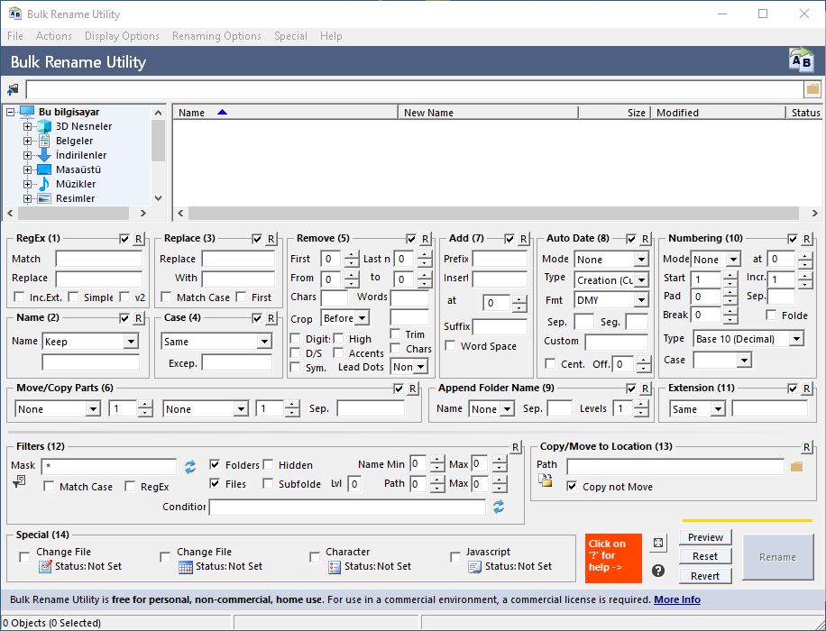This screenshot has height=631, width=826.
Task: Open the More Info link
Action: [x=677, y=599]
